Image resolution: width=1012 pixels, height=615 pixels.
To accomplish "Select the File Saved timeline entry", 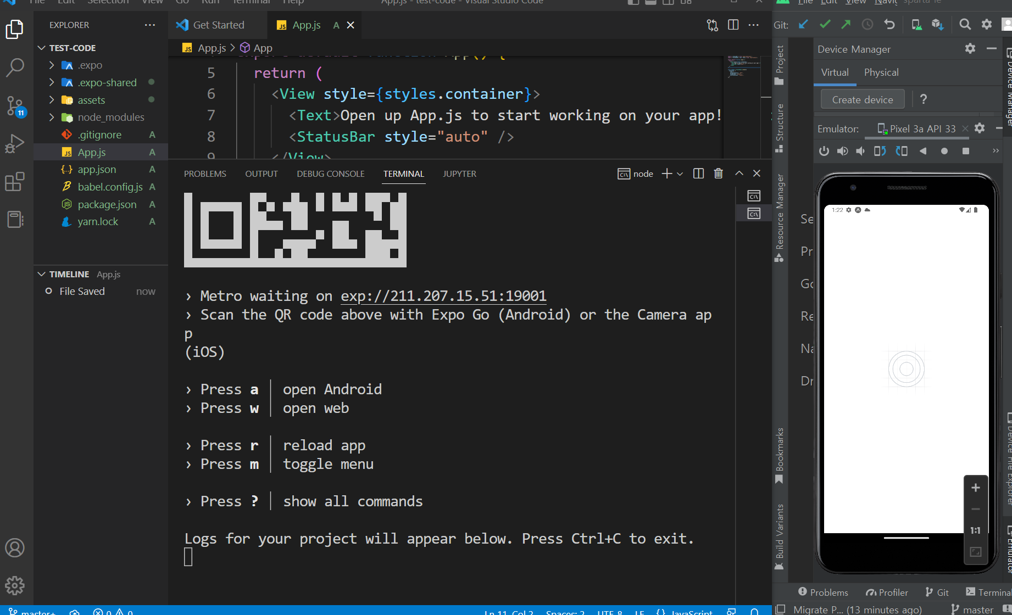I will coord(101,291).
